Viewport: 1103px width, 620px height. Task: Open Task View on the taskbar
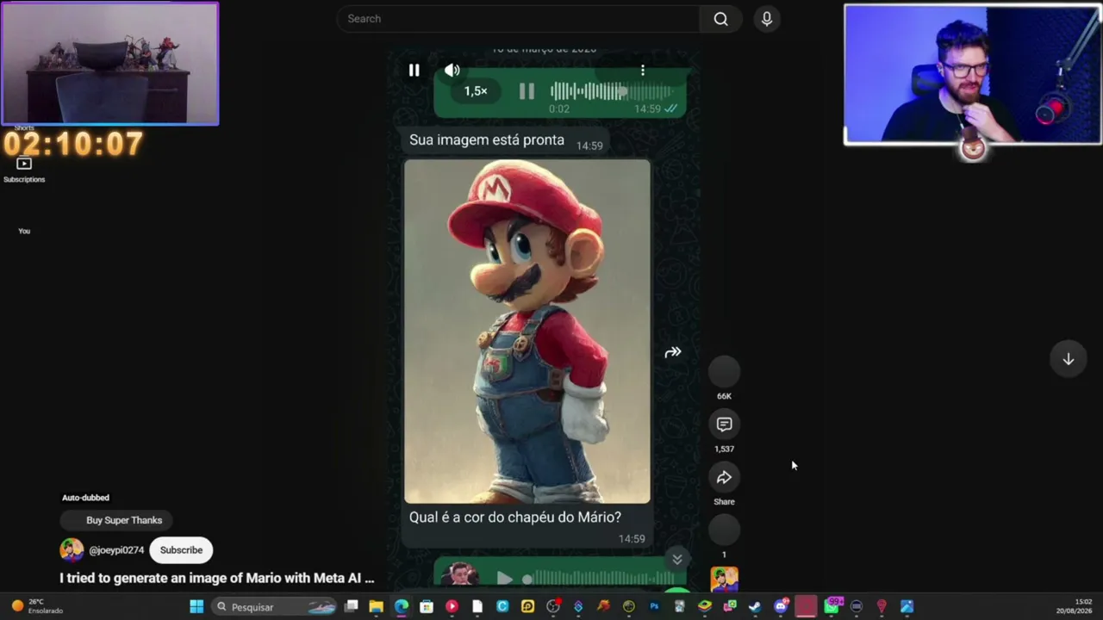tap(352, 607)
